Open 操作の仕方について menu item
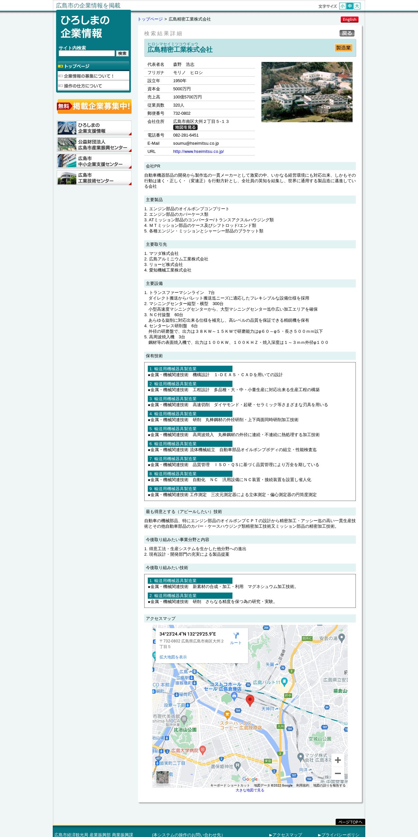The width and height of the screenshot is (418, 837). (x=93, y=86)
